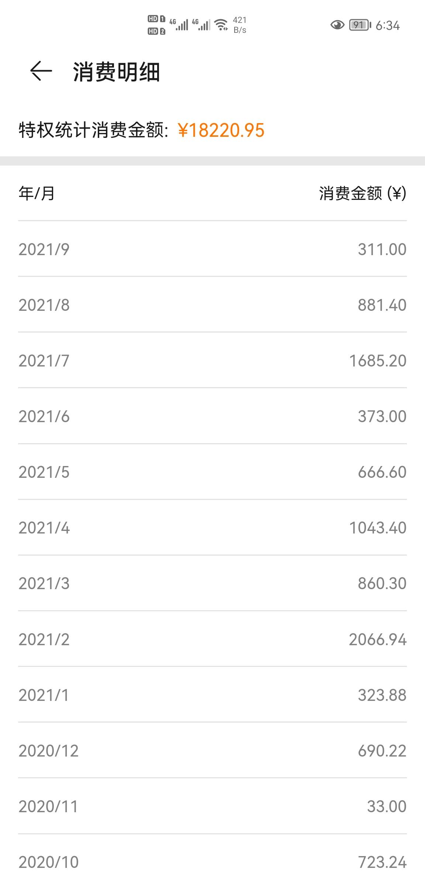Select the 2021/9 row

[212, 249]
